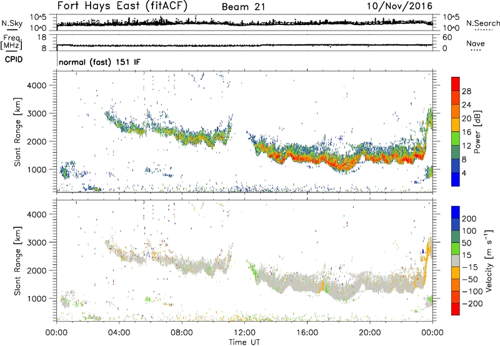The width and height of the screenshot is (500, 346).
Task: Click the '16' power colorbar tick label
Action: 466,132
